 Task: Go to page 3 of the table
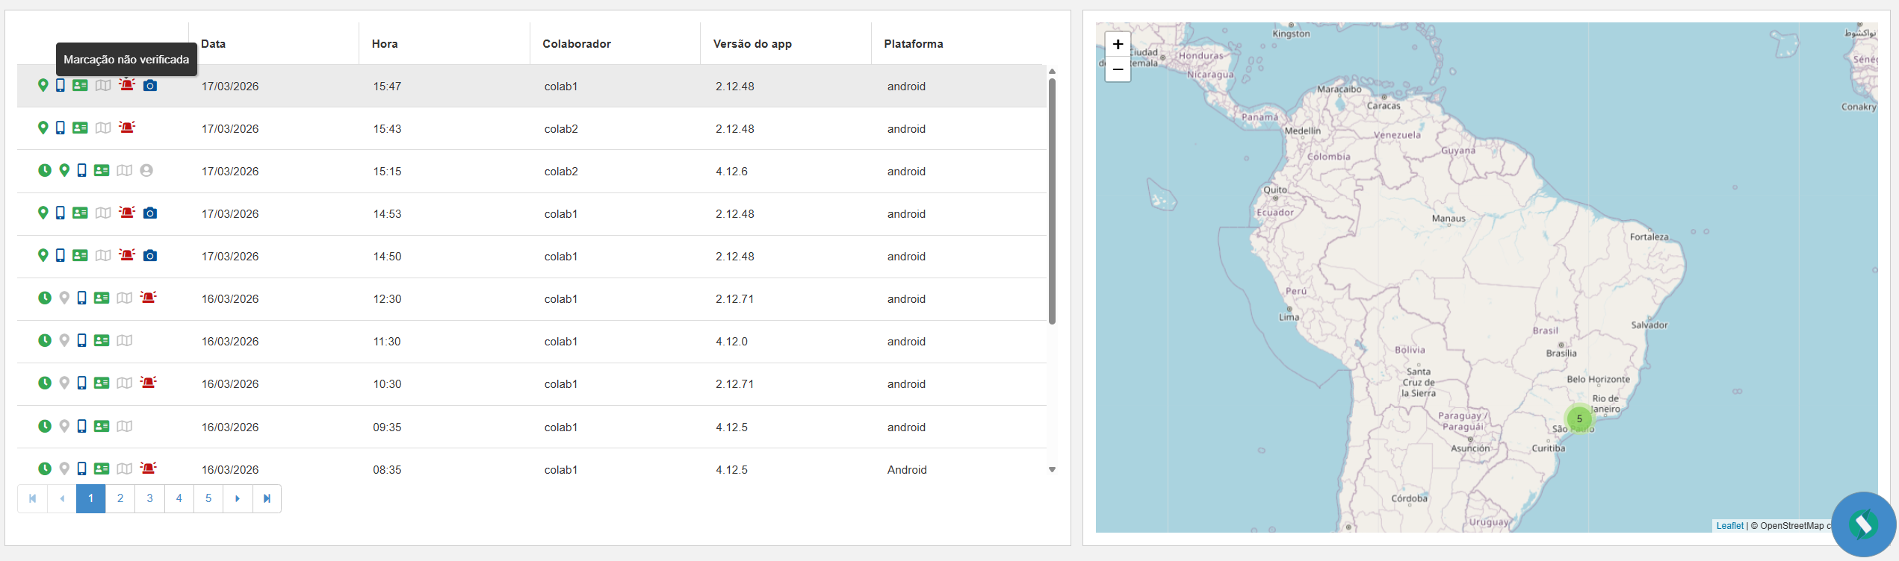pos(149,498)
